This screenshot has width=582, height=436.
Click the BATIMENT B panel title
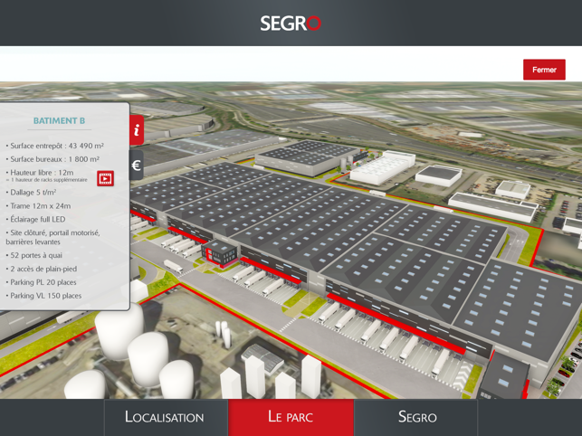(59, 120)
